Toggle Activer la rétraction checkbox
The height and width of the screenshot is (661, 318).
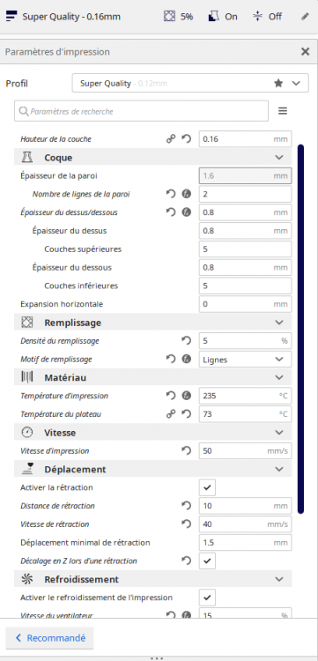[x=207, y=487]
